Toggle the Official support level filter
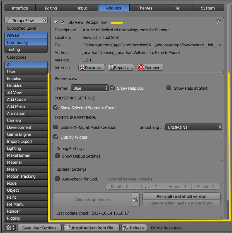 point(26,35)
